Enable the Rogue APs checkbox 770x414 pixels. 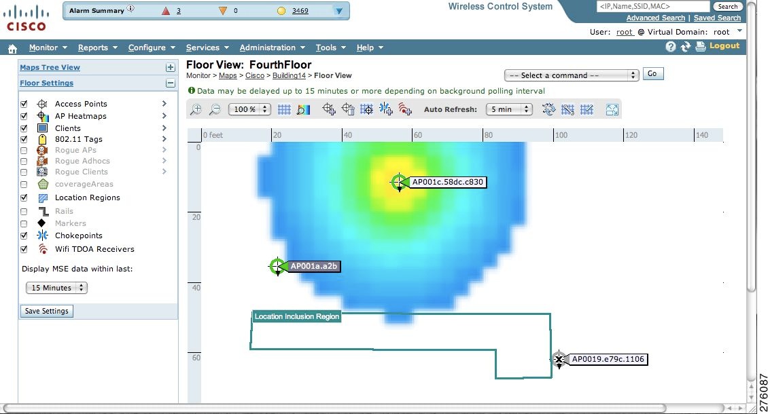(24, 150)
